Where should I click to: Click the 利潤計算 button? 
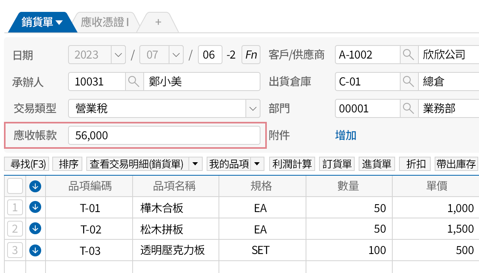coord(292,163)
